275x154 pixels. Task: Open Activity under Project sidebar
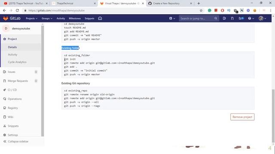tap(12, 55)
